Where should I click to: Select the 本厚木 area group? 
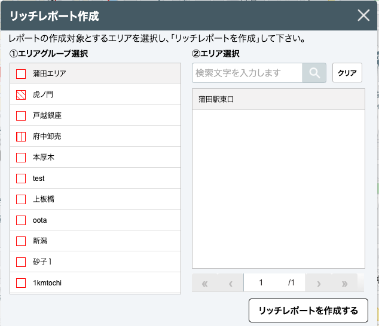point(43,158)
